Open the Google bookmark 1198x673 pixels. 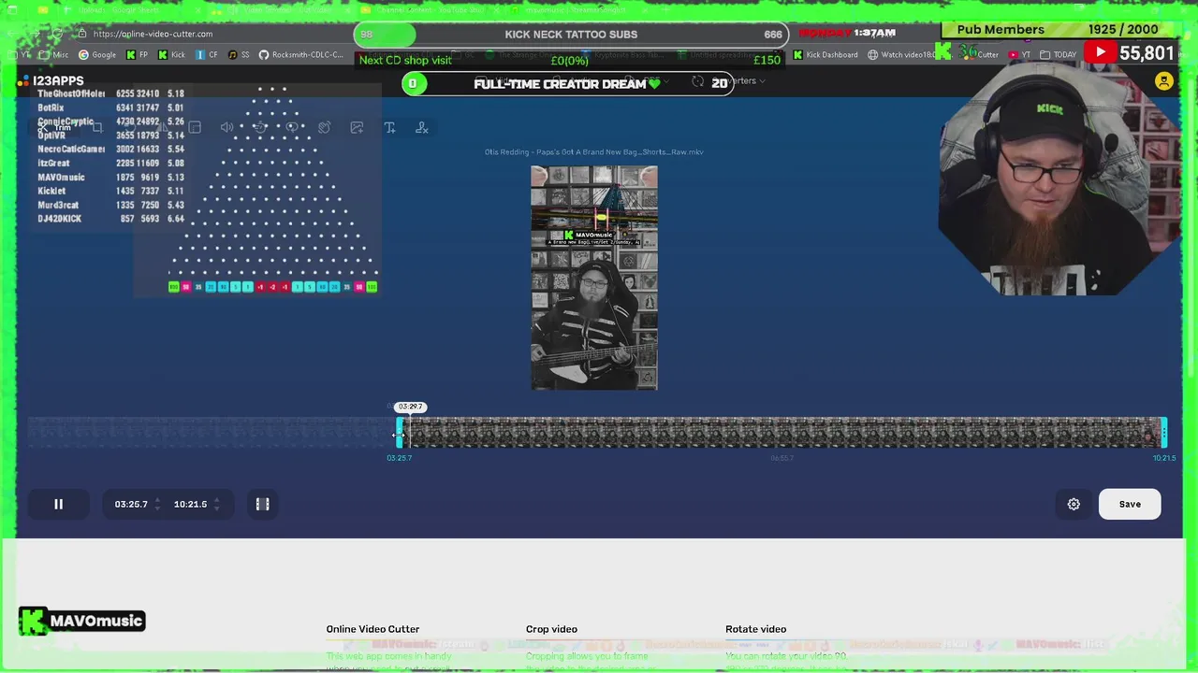[x=97, y=54]
